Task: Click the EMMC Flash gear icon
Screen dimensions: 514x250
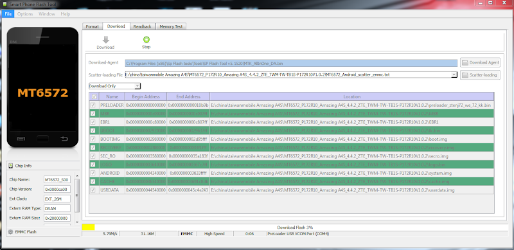Action: 10,231
